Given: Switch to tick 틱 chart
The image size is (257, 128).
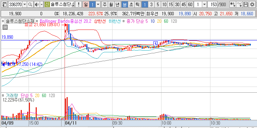Looking at the screenshot, I should tap(137, 4).
